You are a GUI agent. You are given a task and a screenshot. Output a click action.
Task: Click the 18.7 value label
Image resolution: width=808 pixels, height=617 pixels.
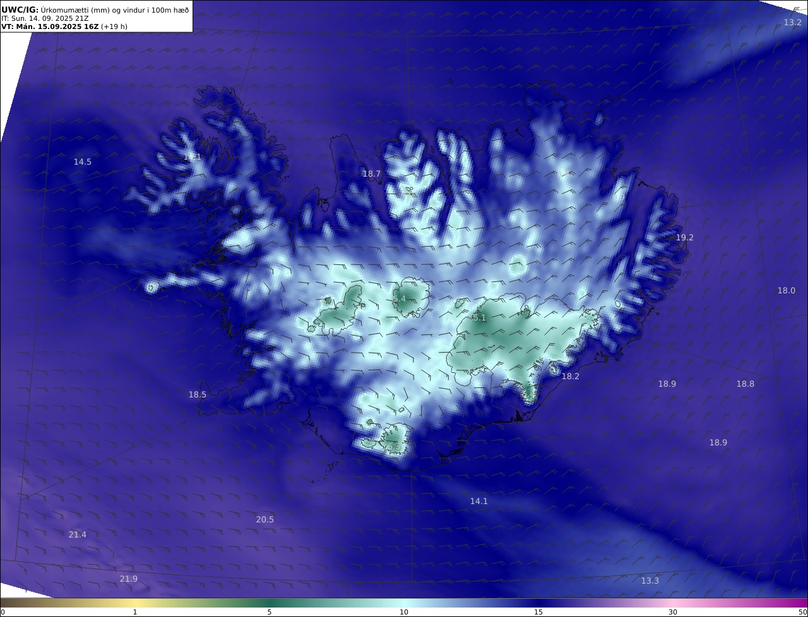point(372,173)
